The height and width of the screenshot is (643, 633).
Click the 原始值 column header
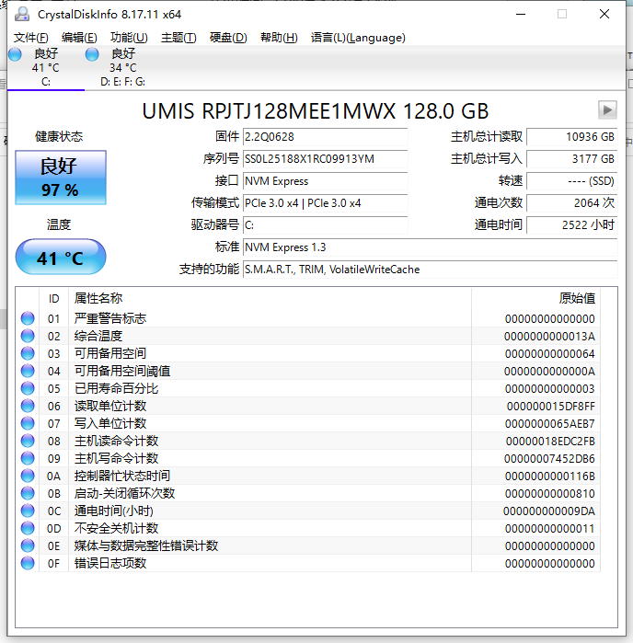[535, 299]
